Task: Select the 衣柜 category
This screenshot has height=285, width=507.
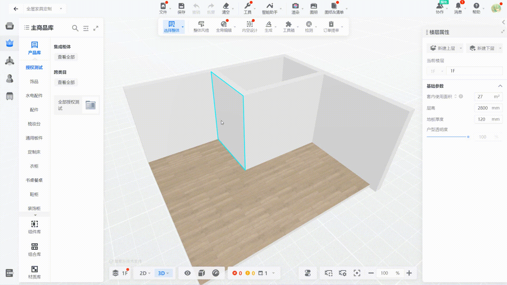Action: click(34, 166)
